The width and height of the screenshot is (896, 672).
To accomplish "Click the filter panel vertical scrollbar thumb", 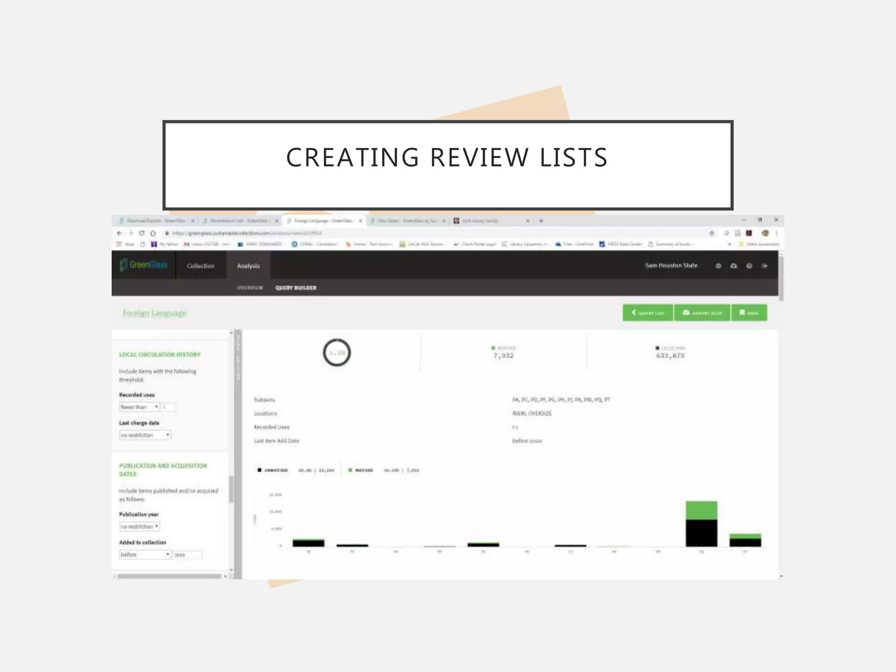I will tap(231, 489).
